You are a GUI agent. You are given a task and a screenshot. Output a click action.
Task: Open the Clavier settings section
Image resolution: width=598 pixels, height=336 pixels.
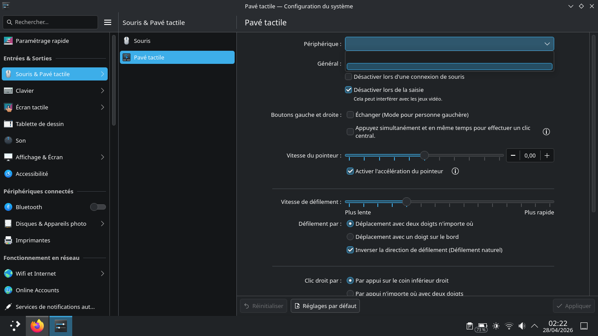pos(55,91)
